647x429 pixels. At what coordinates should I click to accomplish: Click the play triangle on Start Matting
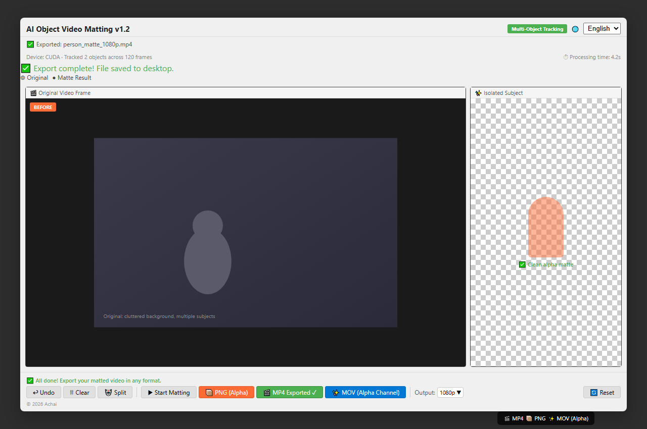click(150, 393)
